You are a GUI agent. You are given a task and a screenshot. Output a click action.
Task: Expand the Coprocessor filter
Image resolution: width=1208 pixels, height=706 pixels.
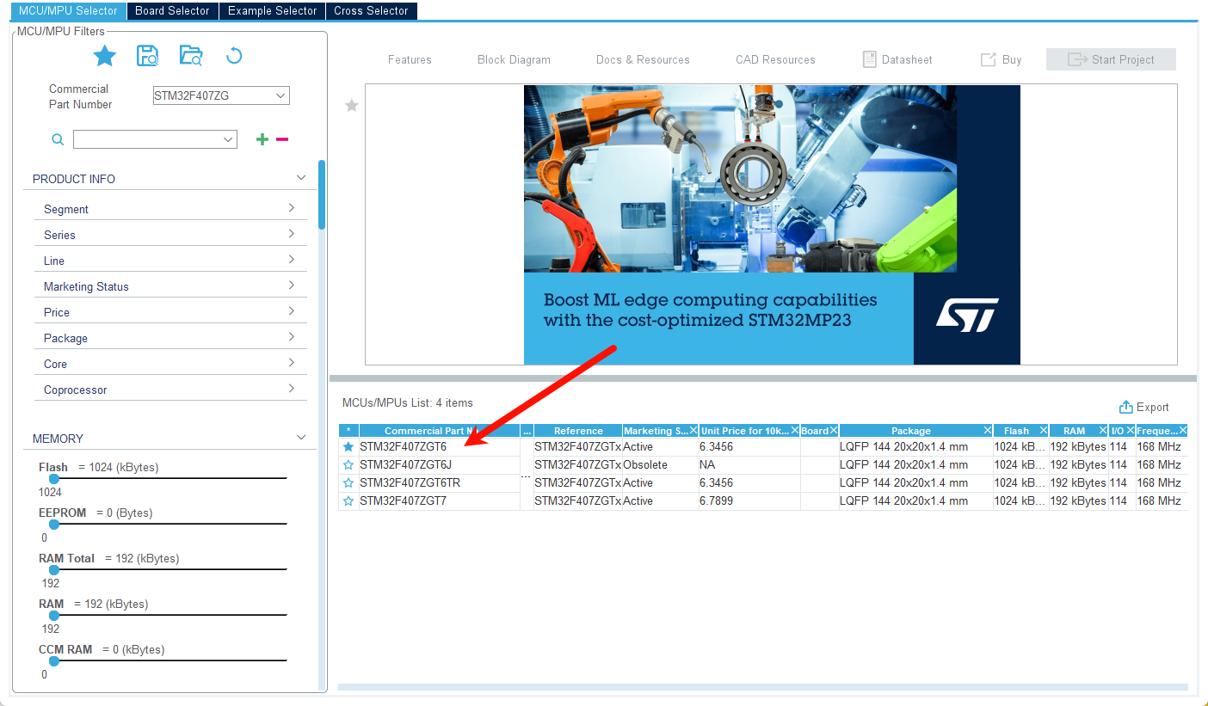point(292,389)
